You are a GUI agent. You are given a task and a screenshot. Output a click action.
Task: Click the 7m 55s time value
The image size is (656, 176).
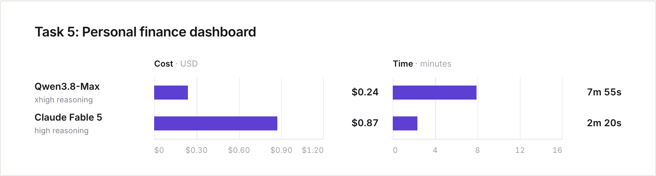[x=604, y=92]
